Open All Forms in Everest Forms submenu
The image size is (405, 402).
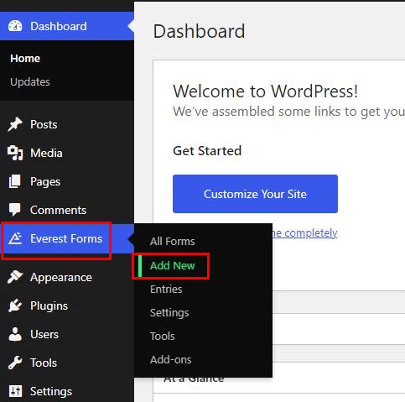pyautogui.click(x=173, y=241)
